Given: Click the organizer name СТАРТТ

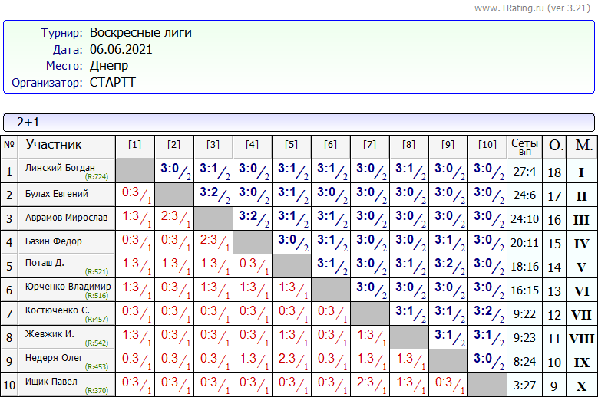Looking at the screenshot, I should click(112, 82).
